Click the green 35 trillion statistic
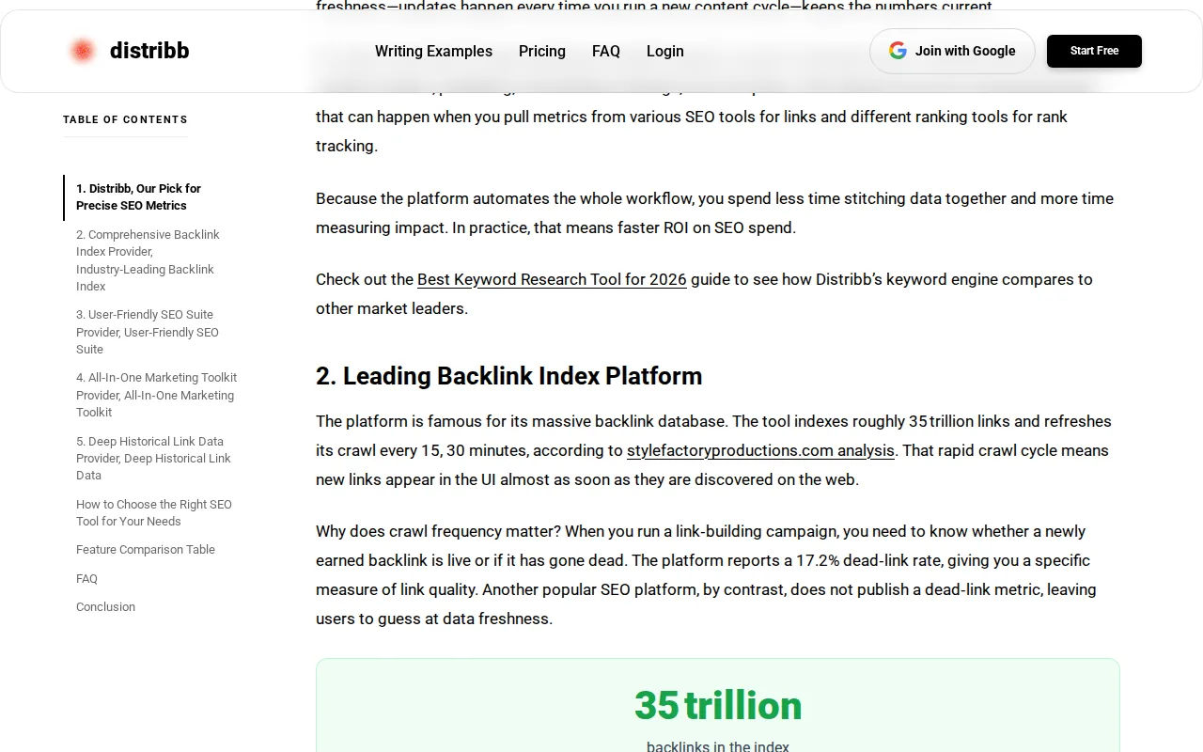This screenshot has height=752, width=1203. click(718, 706)
